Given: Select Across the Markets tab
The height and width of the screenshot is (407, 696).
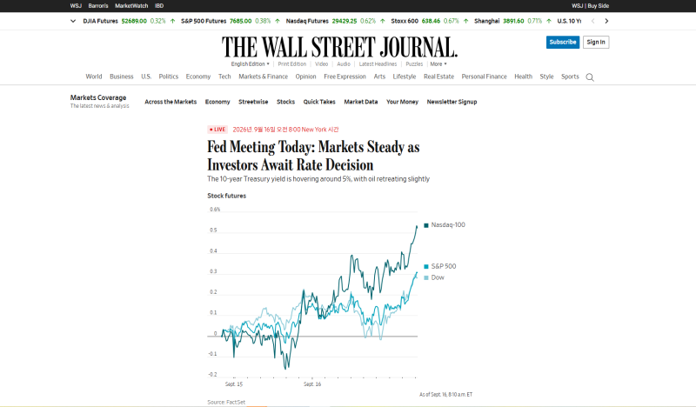Looking at the screenshot, I should tap(171, 102).
